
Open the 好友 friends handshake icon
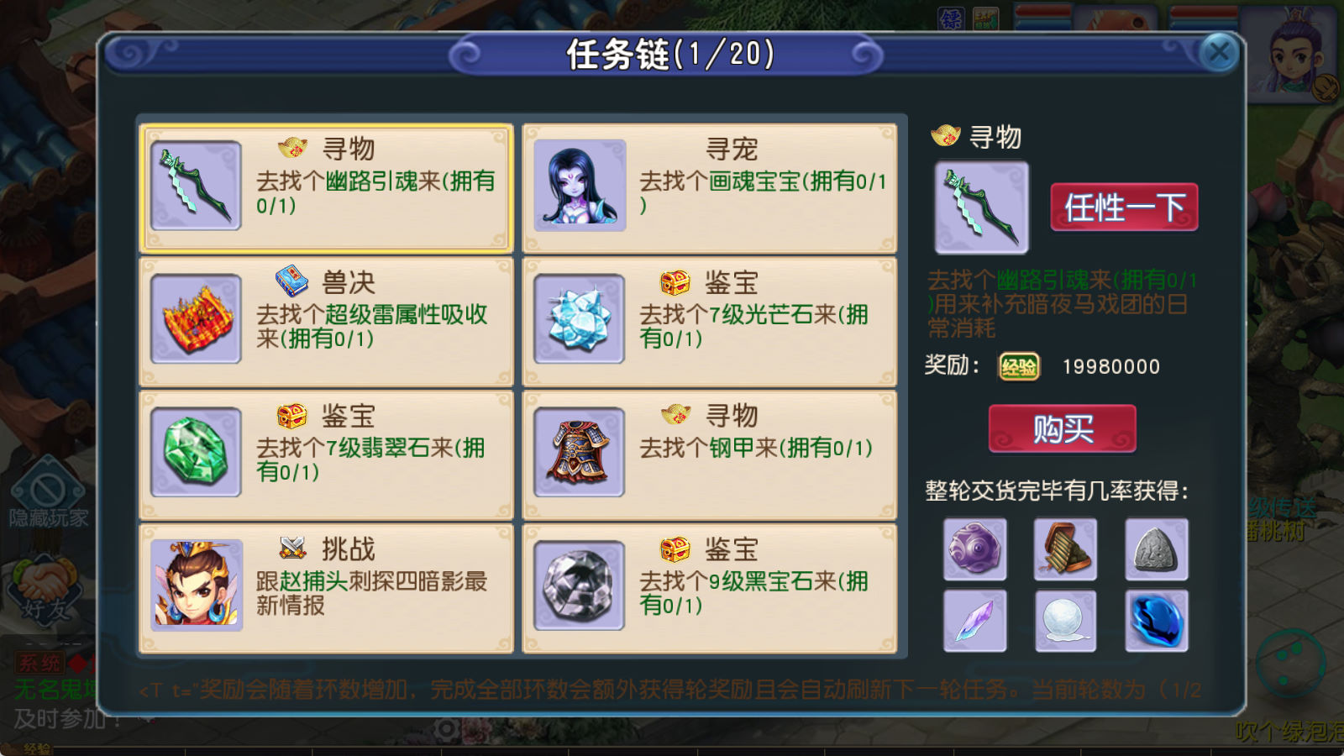(46, 592)
